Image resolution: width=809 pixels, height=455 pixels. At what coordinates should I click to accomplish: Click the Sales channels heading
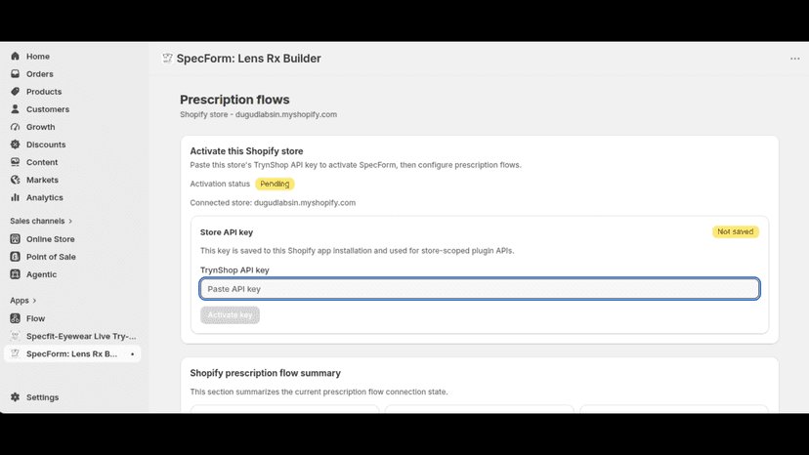[37, 221]
